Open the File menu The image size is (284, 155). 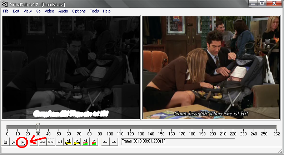tap(6, 11)
